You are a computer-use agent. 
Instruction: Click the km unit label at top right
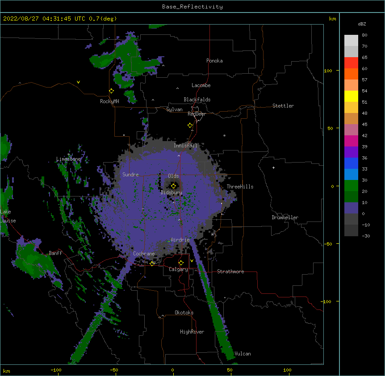pos(333,19)
